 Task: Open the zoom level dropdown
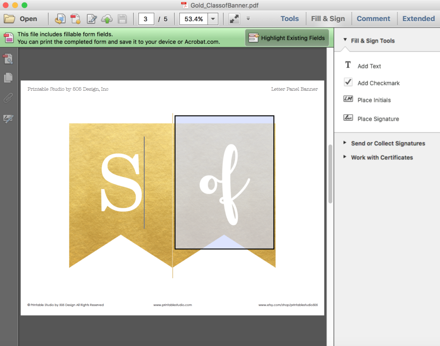(x=213, y=18)
